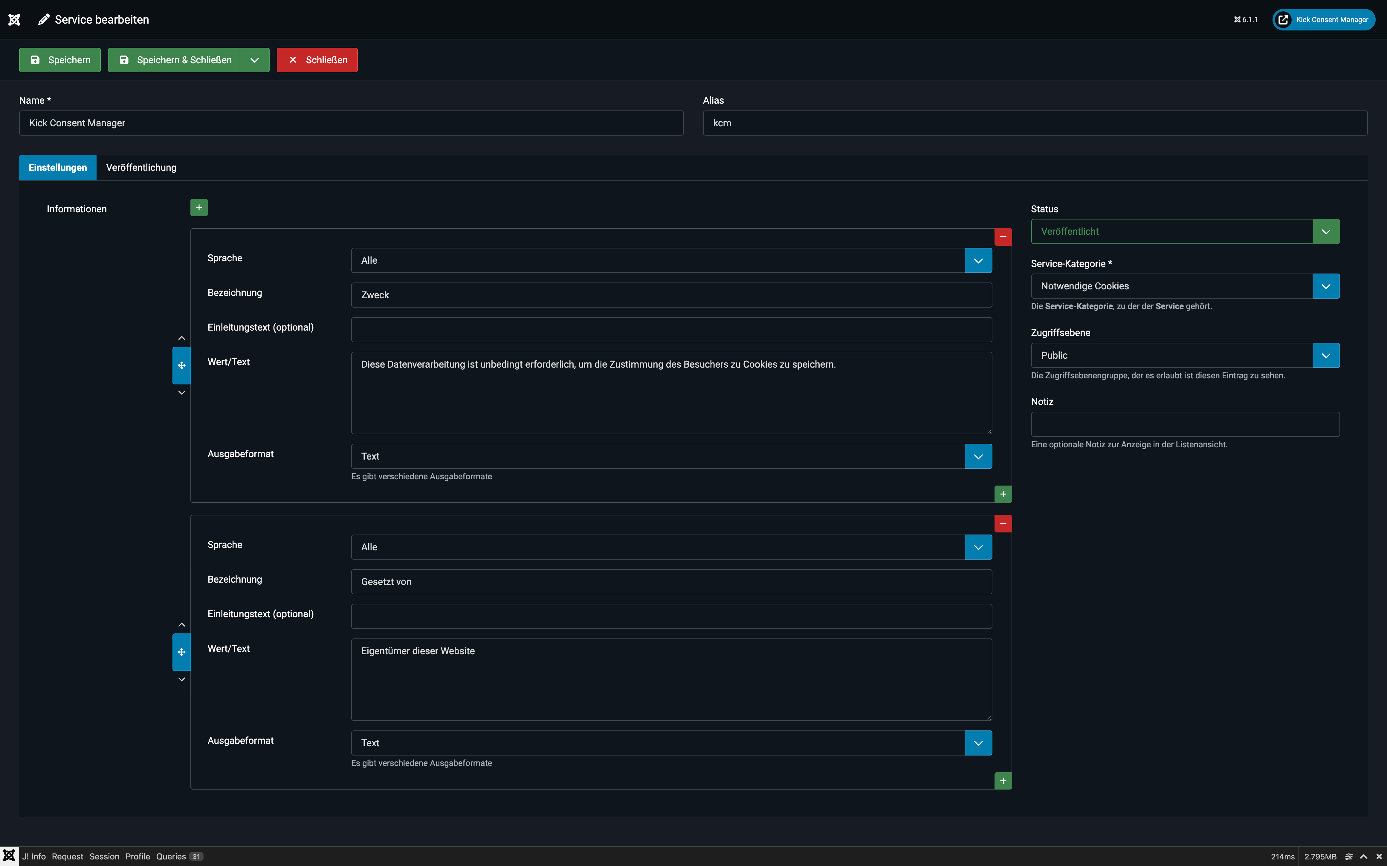
Task: Open the Sprache dropdown in the Gesetzt von block
Action: point(672,547)
